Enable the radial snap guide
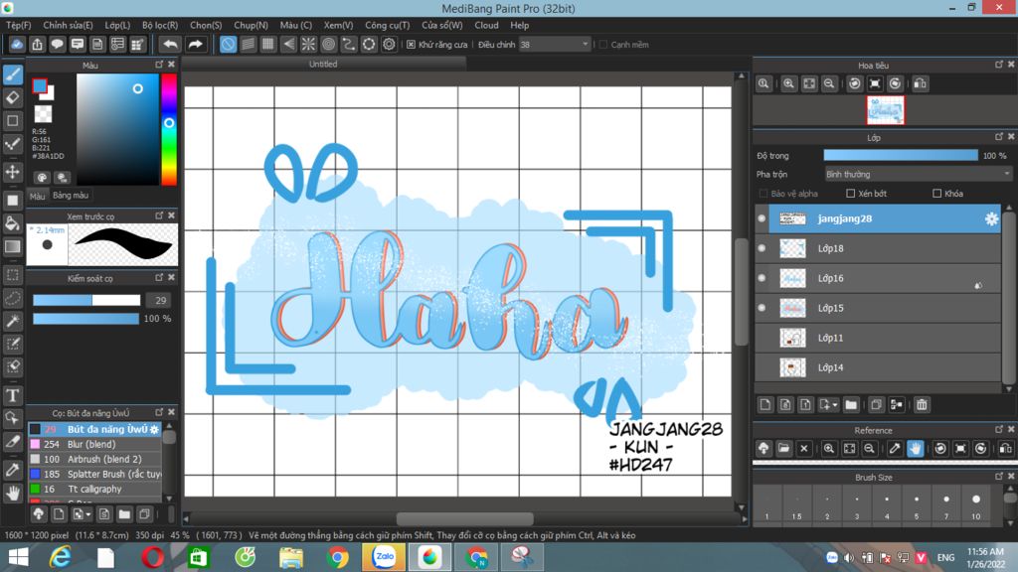The width and height of the screenshot is (1018, 572). tap(308, 44)
